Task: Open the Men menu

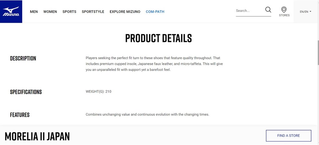Action: coord(34,12)
